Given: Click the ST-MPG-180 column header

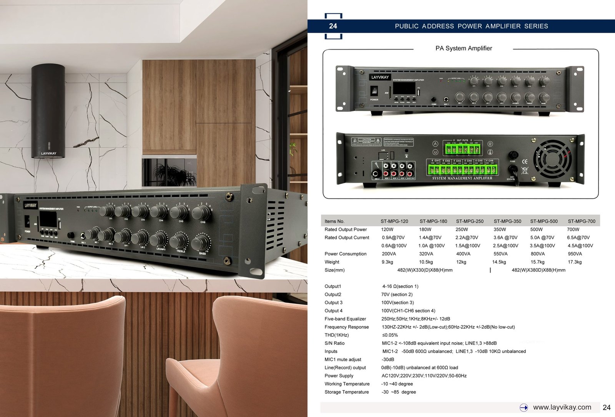Looking at the screenshot, I should click(x=433, y=221).
